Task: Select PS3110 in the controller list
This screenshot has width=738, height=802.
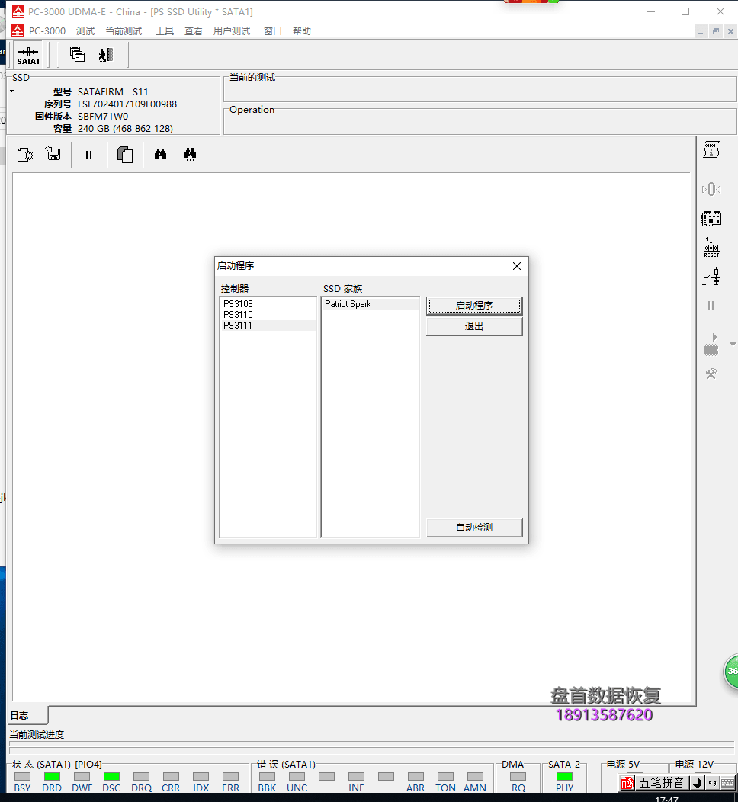Action: (268, 315)
